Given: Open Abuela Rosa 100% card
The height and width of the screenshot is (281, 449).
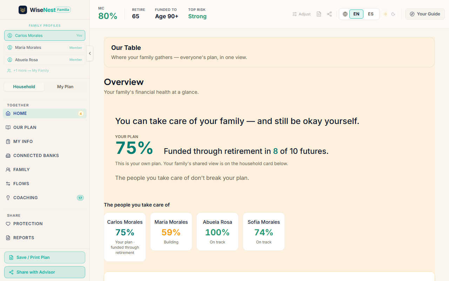Looking at the screenshot, I should [x=217, y=232].
